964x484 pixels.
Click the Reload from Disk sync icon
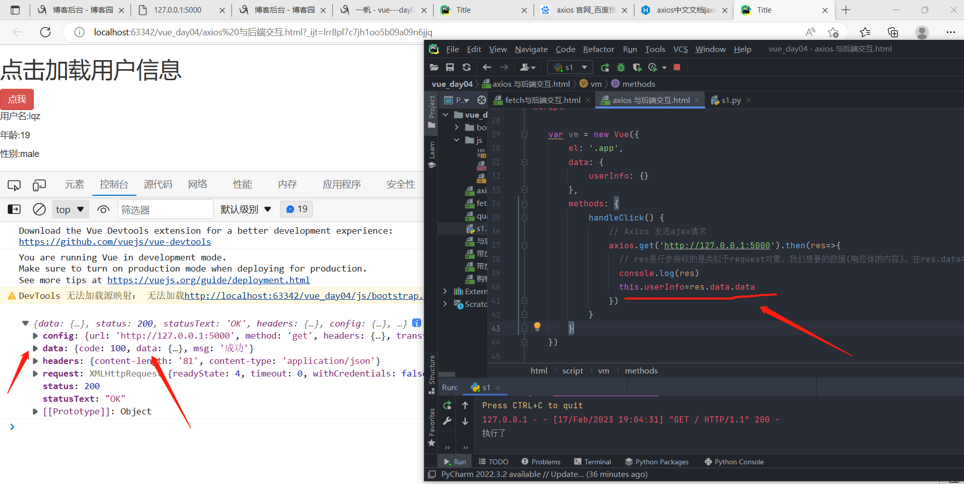coord(467,67)
